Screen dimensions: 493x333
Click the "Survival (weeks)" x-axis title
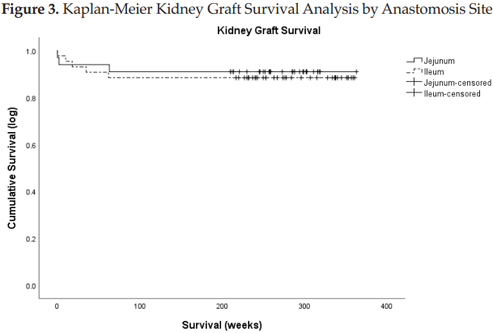click(x=221, y=324)
